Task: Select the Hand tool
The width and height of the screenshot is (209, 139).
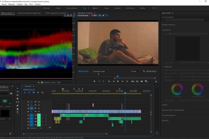Action: [x=17, y=109]
